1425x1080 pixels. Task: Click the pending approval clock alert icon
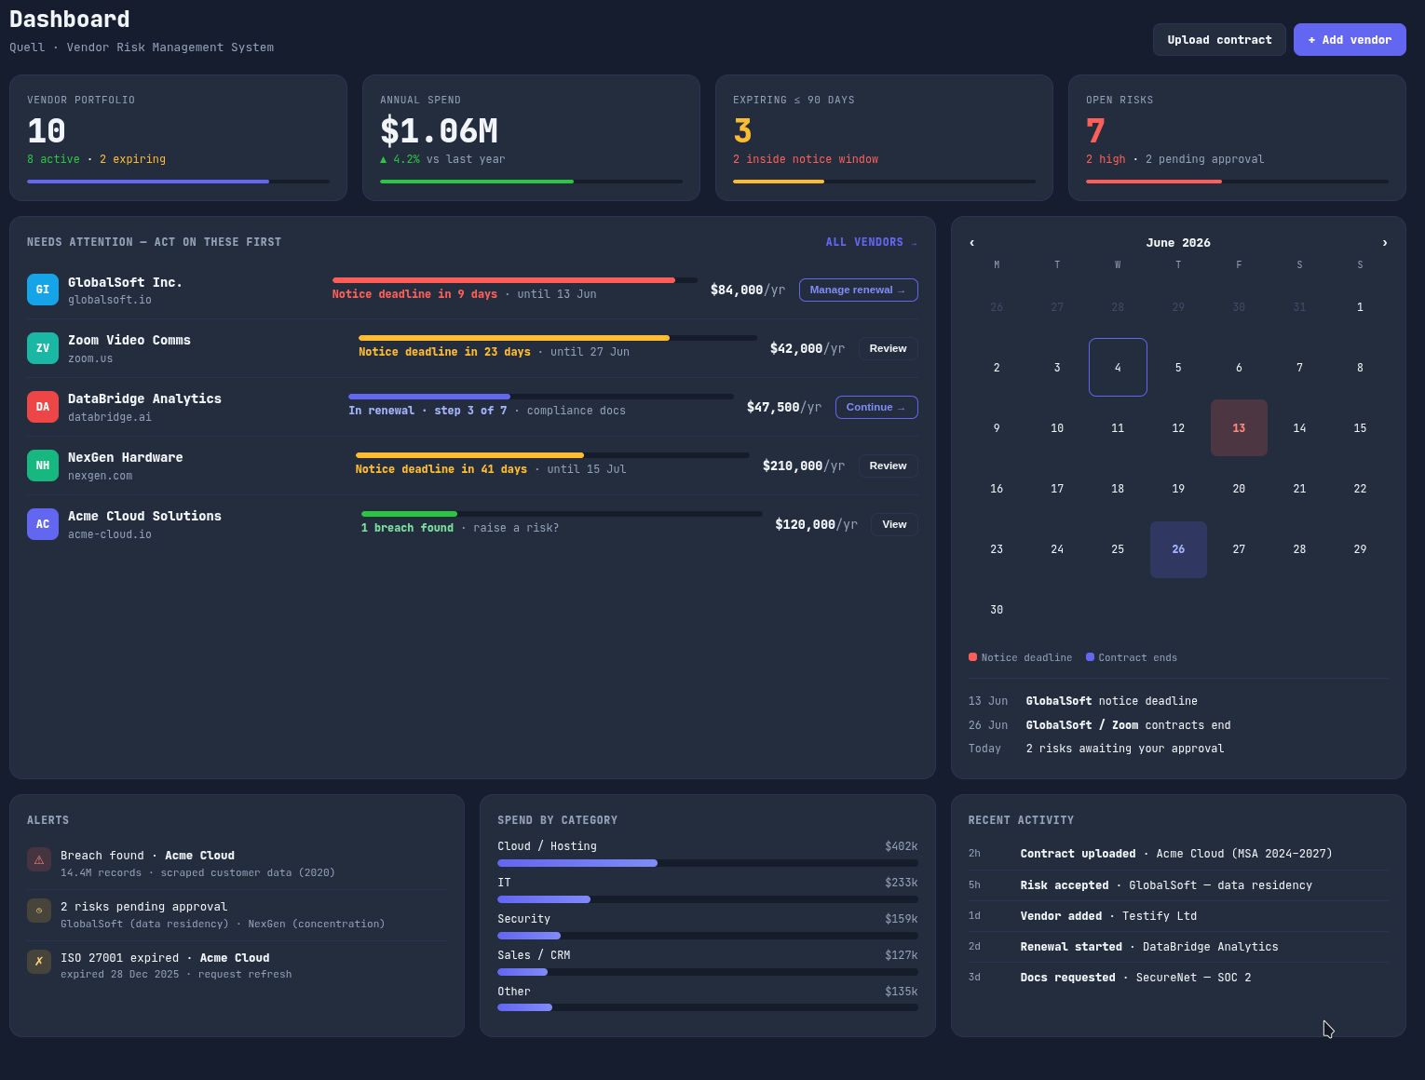[x=39, y=911]
